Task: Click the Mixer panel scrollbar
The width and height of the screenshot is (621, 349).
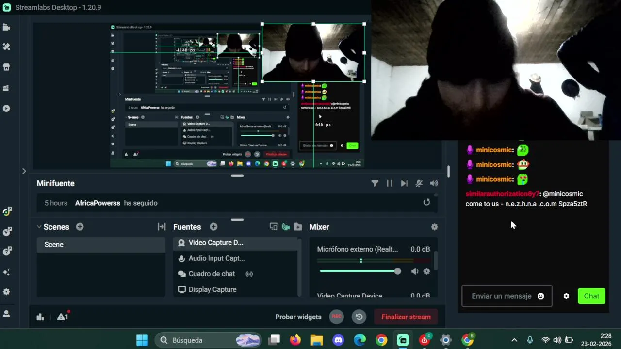Action: (436, 261)
